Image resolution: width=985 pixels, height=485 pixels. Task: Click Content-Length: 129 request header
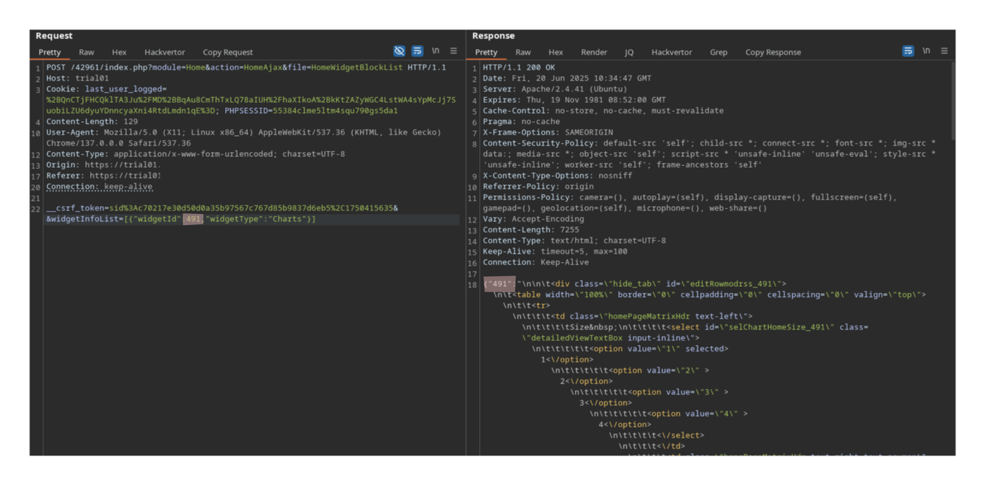(x=92, y=121)
